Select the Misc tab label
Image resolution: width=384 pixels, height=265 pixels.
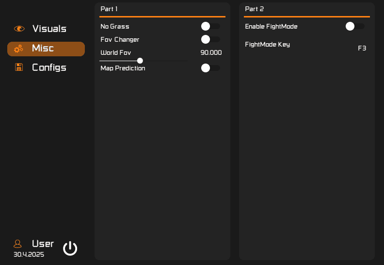43,49
